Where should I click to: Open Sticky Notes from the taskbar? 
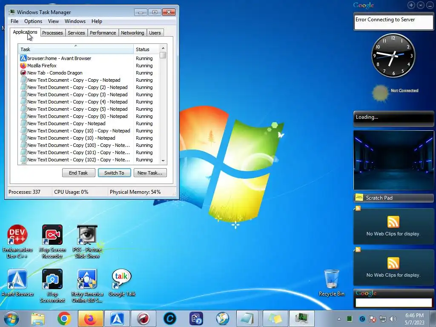(275, 318)
